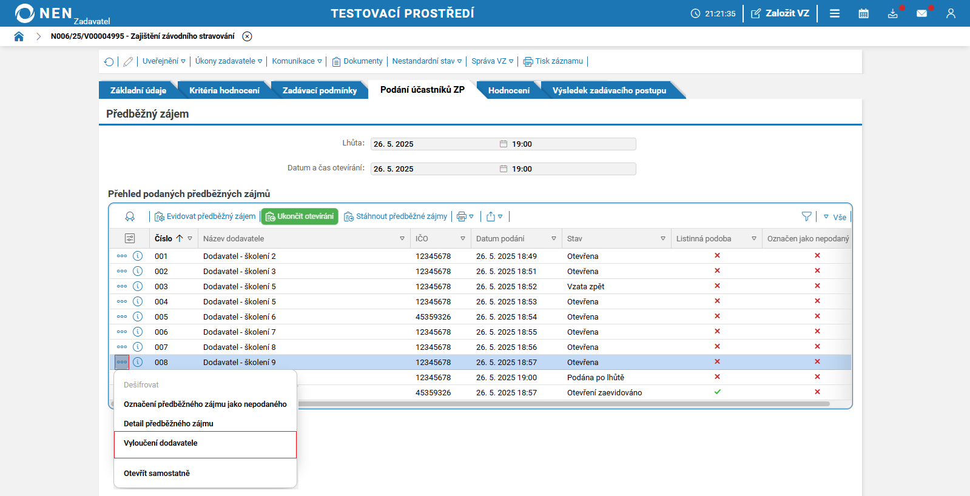The height and width of the screenshot is (496, 970).
Task: Open table column settings icon
Action: pyautogui.click(x=130, y=238)
